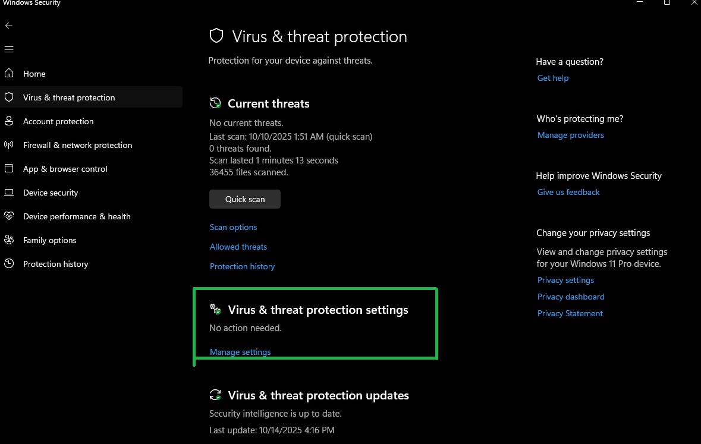The image size is (701, 444).
Task: Open the Privacy dashboard link
Action: 570,297
